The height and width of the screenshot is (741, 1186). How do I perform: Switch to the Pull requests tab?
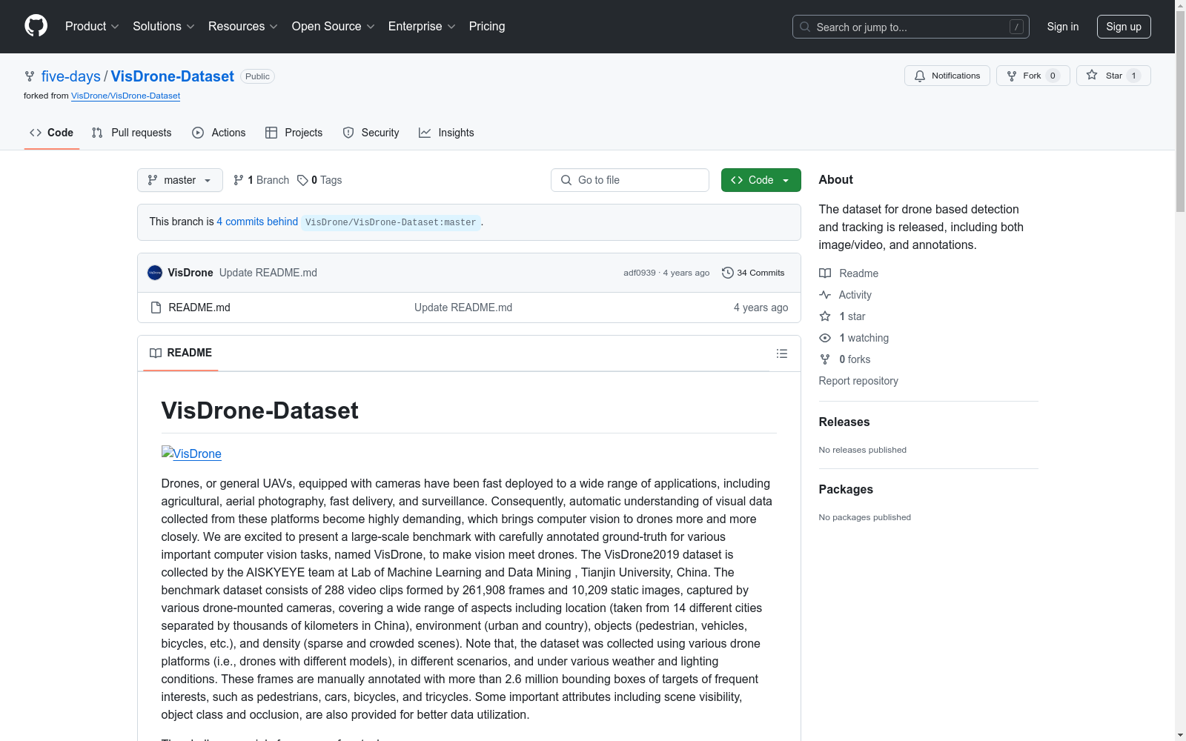pyautogui.click(x=131, y=133)
